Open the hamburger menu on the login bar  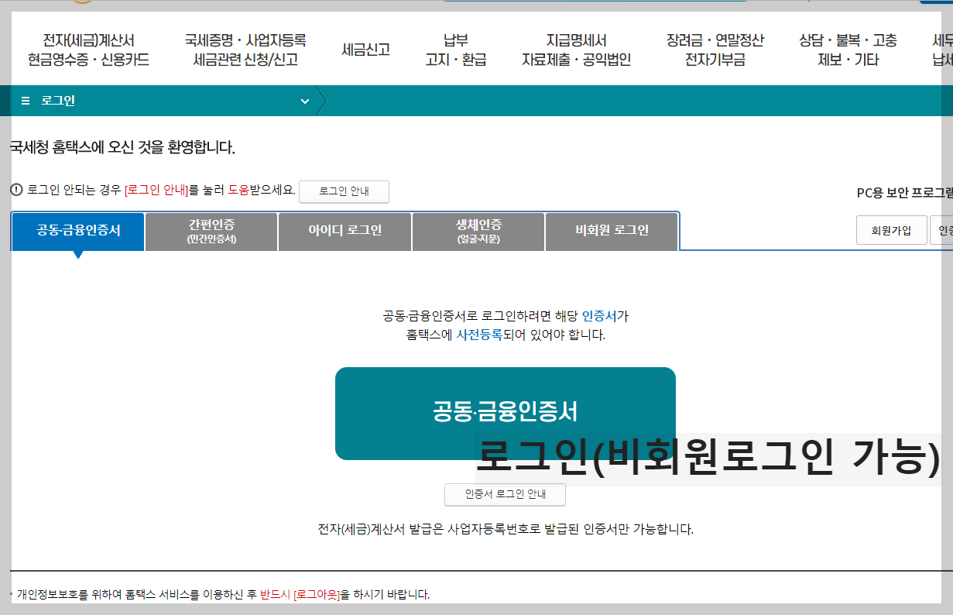26,101
